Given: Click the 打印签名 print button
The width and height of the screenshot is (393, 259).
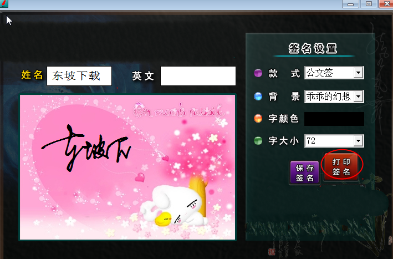Looking at the screenshot, I should coord(341,167).
